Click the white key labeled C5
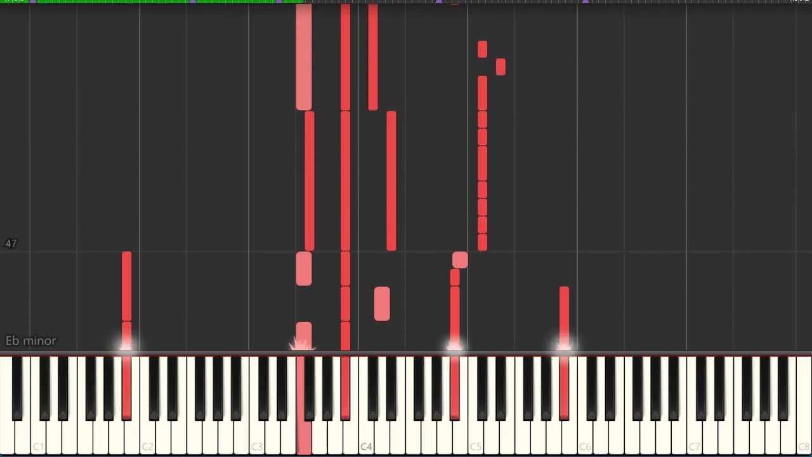812x457 pixels. [x=475, y=438]
